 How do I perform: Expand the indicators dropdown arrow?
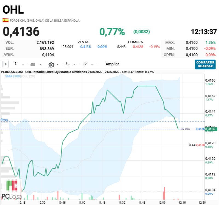pyautogui.click(x=75, y=64)
